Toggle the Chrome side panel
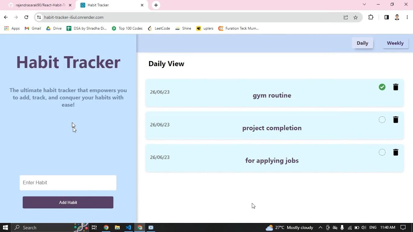Screen dimensions: 413x232 (387, 17)
